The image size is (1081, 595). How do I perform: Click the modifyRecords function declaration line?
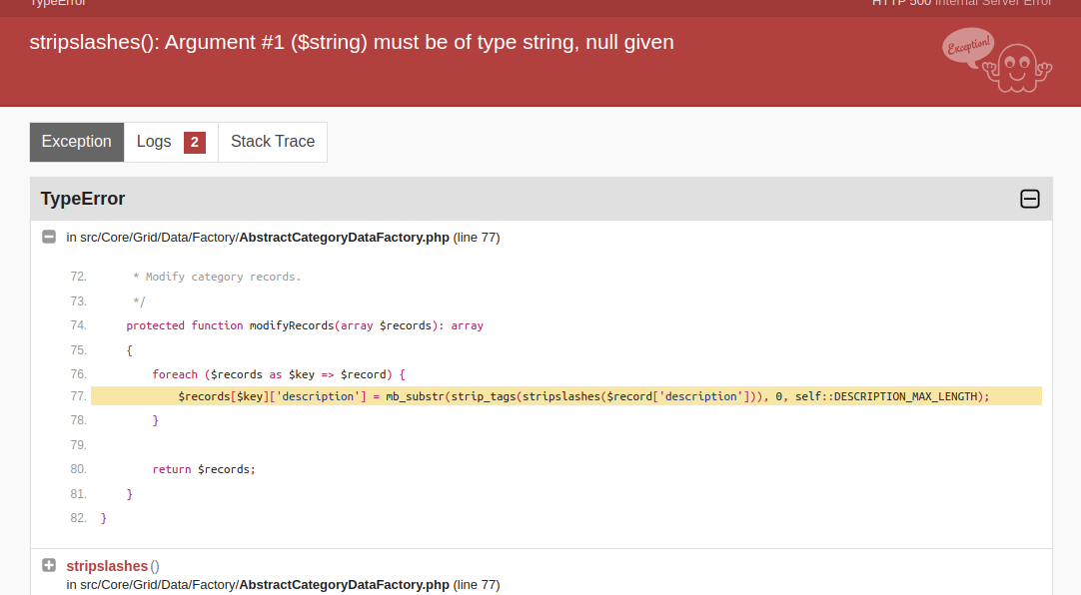coord(305,325)
